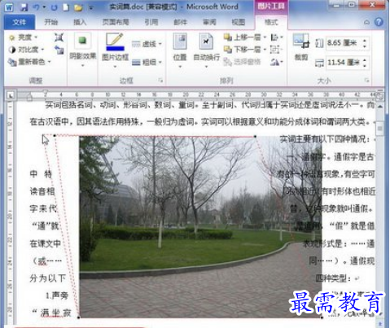Redo action with the blue circular arrow

[x=54, y=7]
